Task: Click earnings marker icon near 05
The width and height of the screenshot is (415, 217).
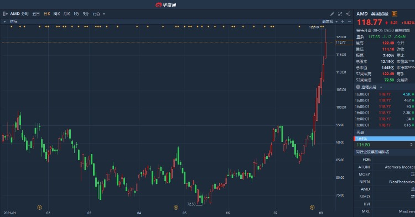Action: pos(176,208)
